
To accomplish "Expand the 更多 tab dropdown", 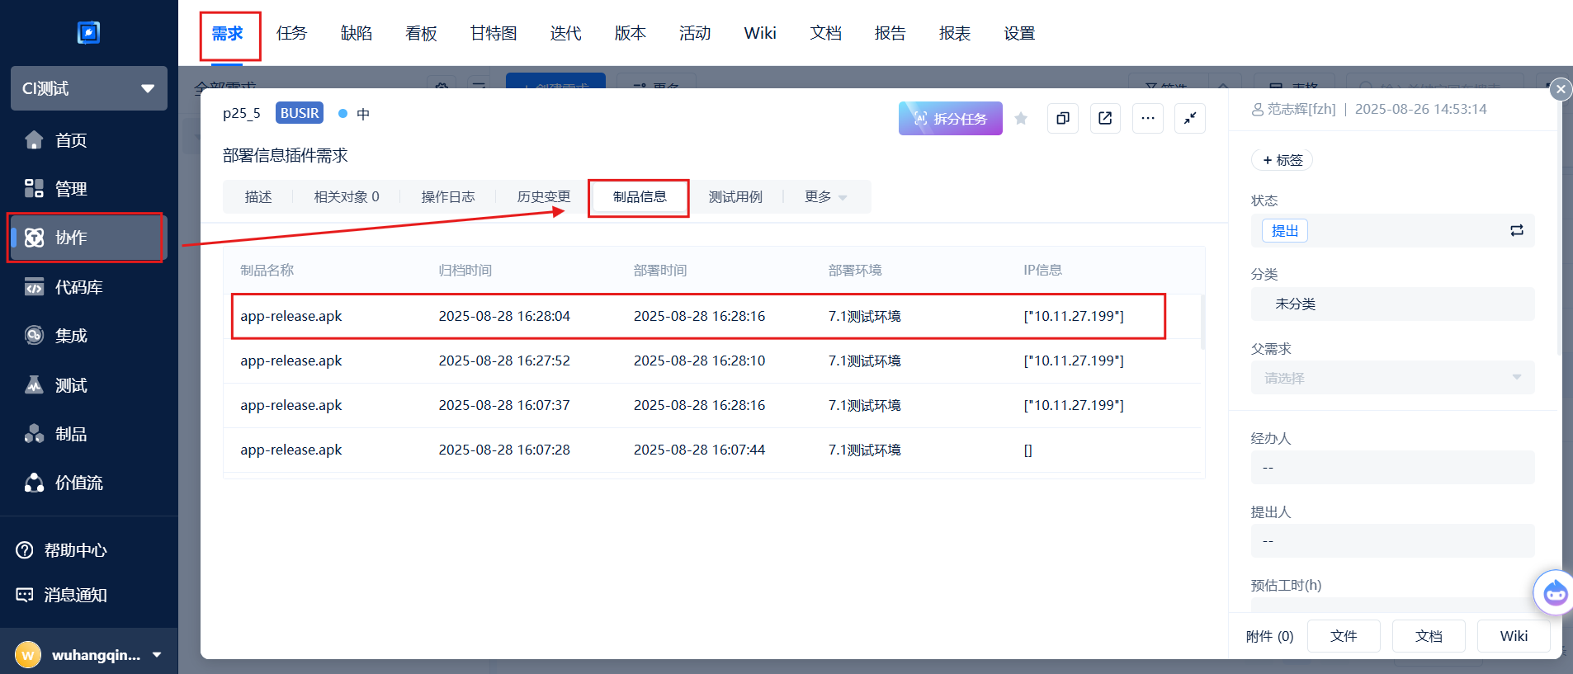I will pyautogui.click(x=825, y=197).
